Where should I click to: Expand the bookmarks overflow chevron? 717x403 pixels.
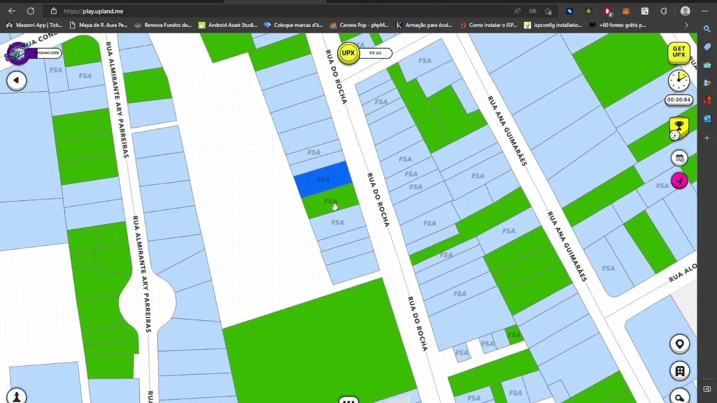(x=686, y=25)
